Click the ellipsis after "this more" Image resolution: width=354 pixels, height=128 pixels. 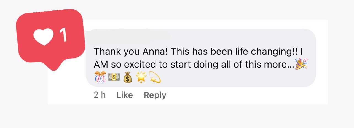pyautogui.click(x=290, y=65)
